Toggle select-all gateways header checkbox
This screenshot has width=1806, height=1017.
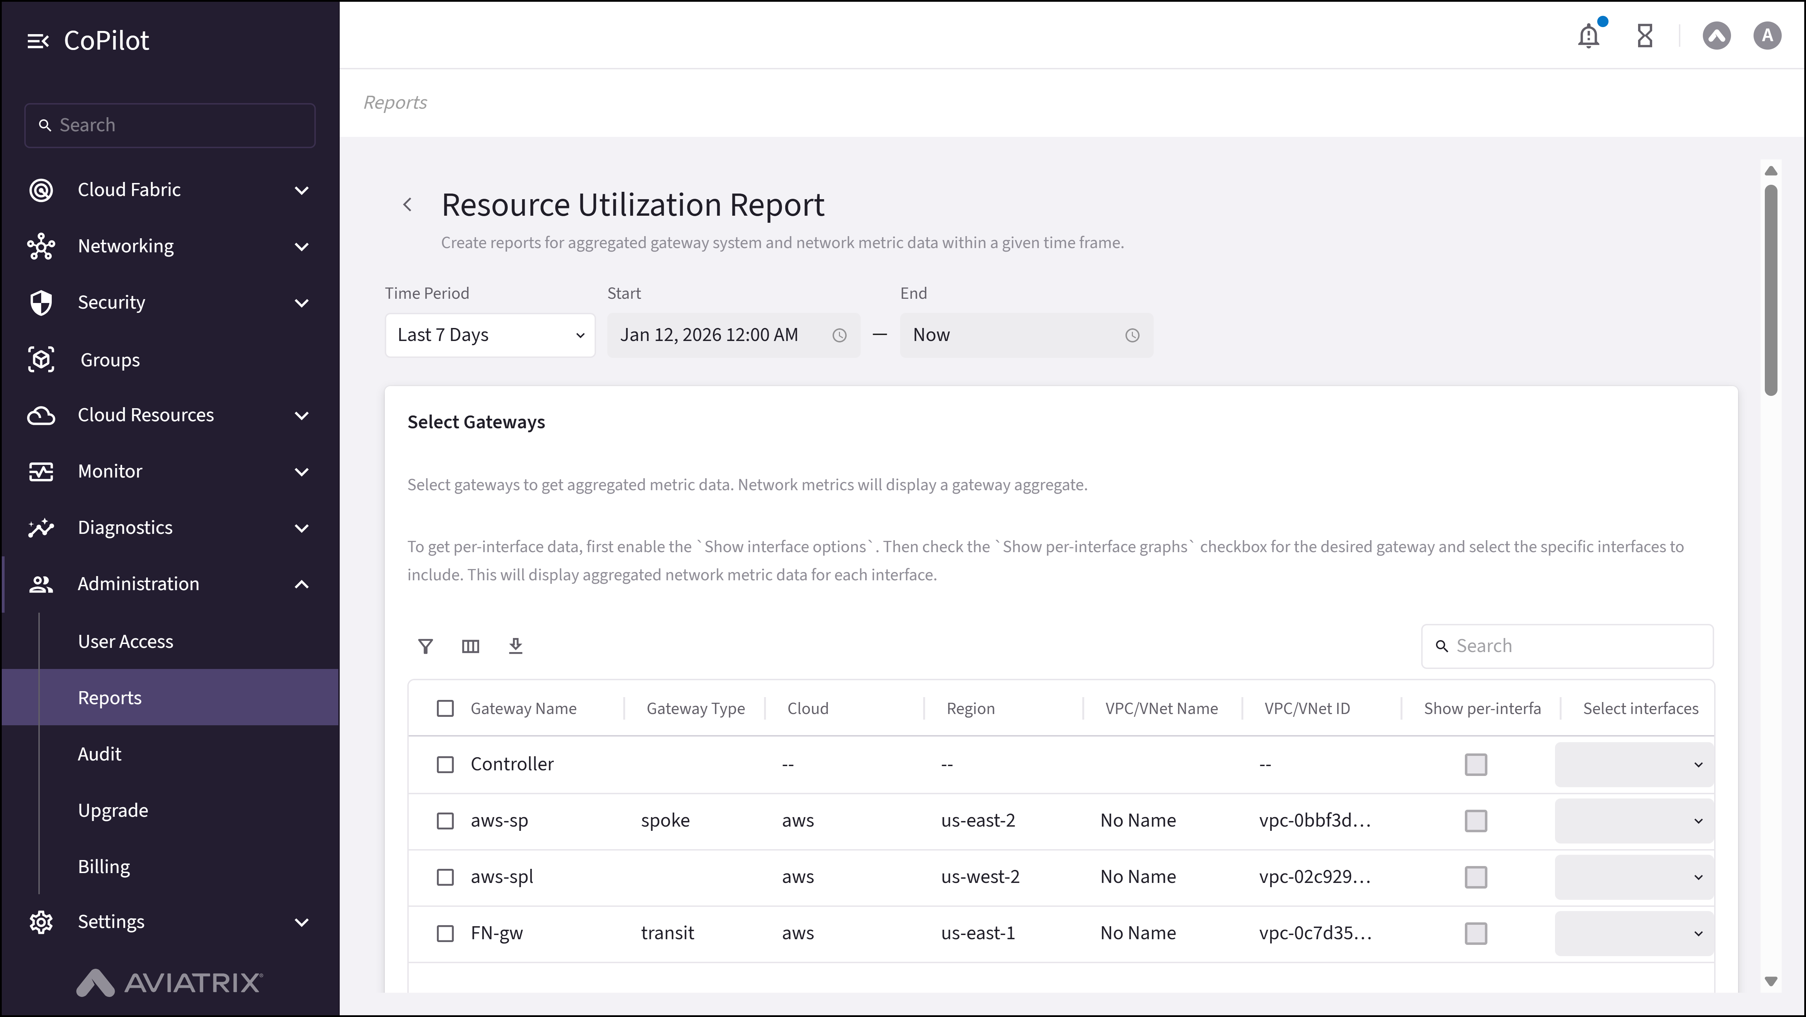445,709
